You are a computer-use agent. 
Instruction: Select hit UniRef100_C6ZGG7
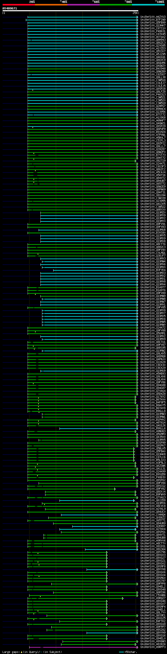[153, 74]
